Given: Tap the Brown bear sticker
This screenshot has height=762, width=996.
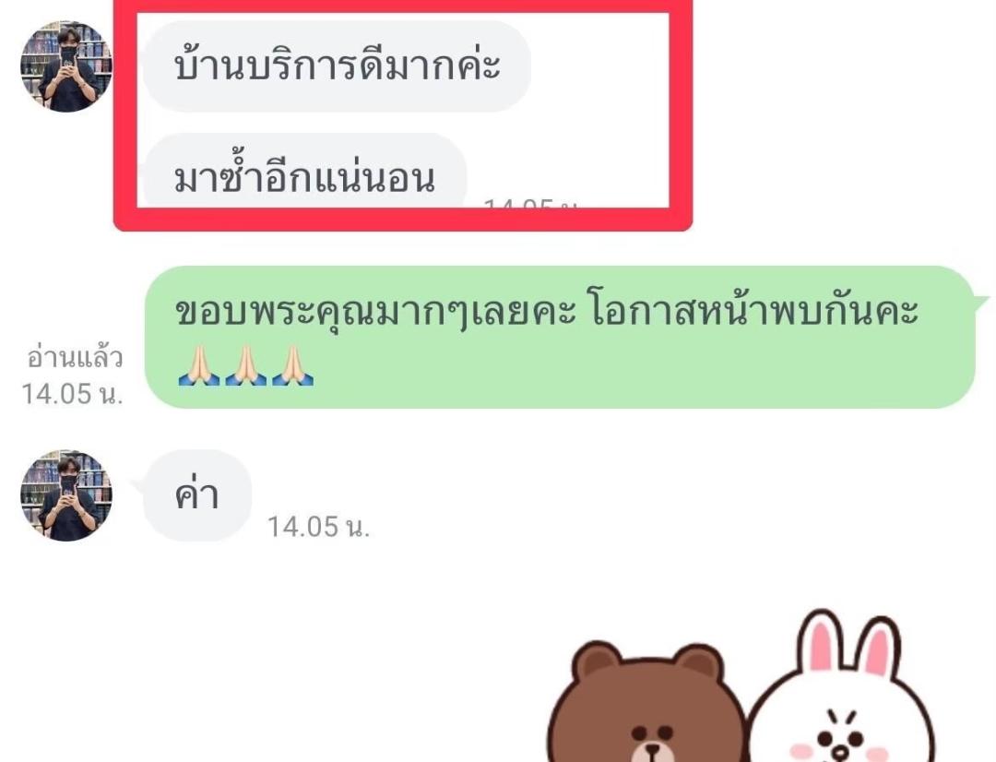Looking at the screenshot, I should [x=645, y=701].
